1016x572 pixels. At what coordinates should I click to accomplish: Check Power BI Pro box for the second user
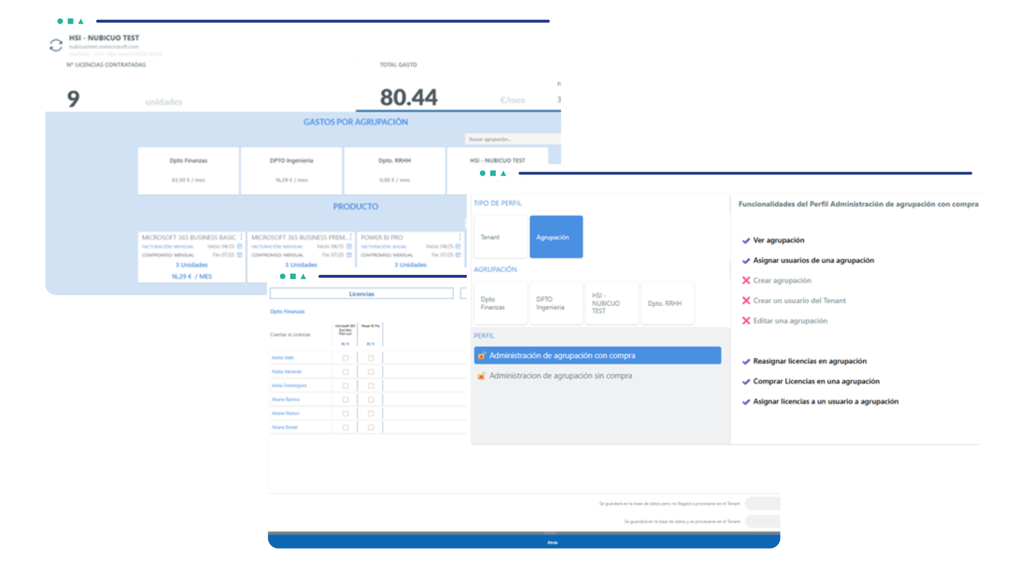click(x=371, y=372)
